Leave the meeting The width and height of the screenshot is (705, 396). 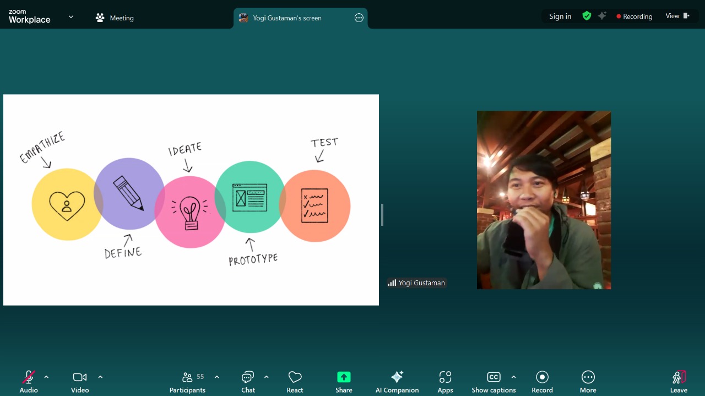click(679, 382)
